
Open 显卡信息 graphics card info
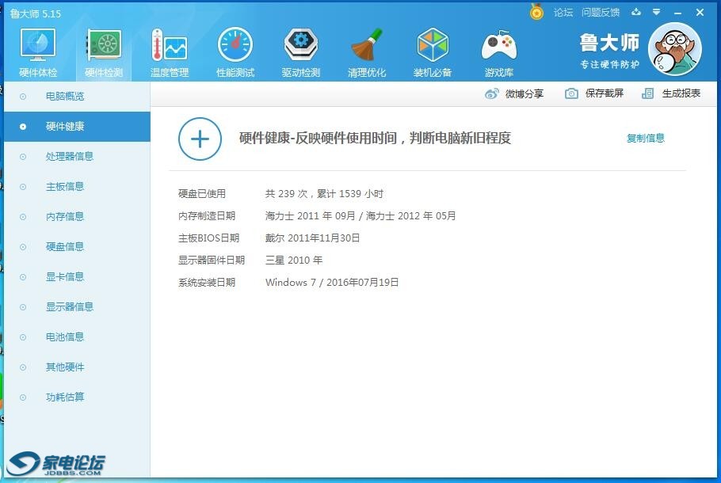pos(65,276)
